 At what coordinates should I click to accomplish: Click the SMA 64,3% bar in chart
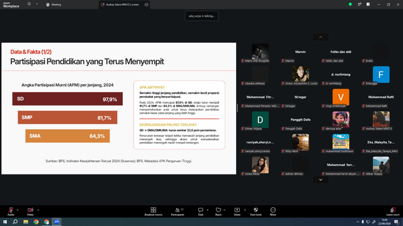coord(67,136)
